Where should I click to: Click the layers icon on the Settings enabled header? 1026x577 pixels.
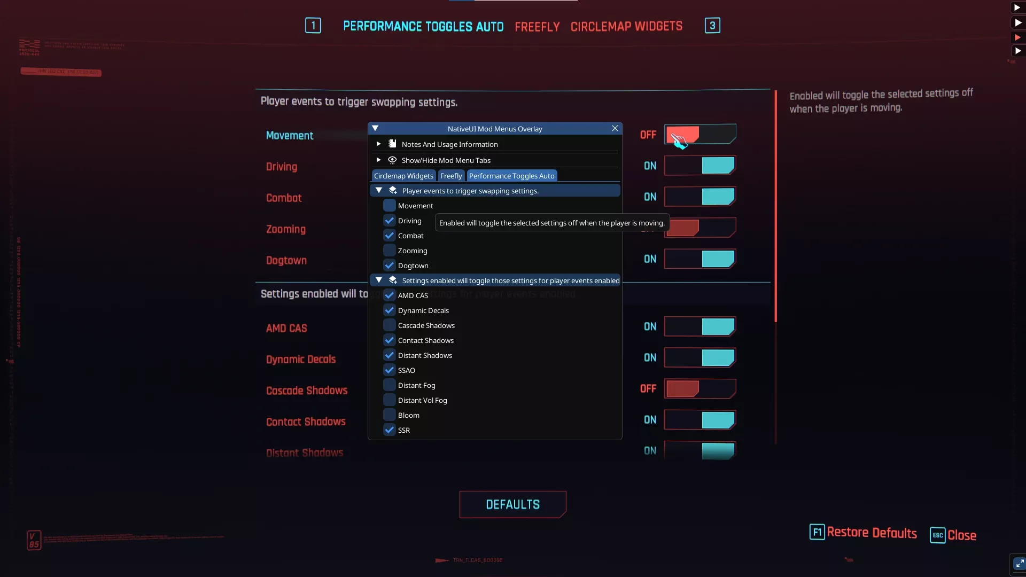coord(393,280)
